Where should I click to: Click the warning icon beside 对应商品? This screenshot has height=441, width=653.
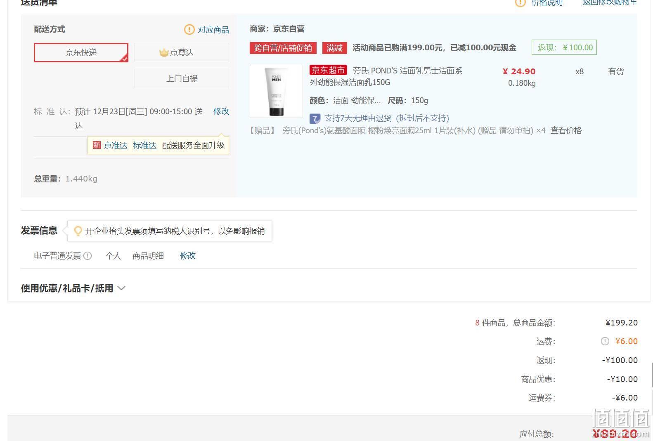(x=189, y=30)
